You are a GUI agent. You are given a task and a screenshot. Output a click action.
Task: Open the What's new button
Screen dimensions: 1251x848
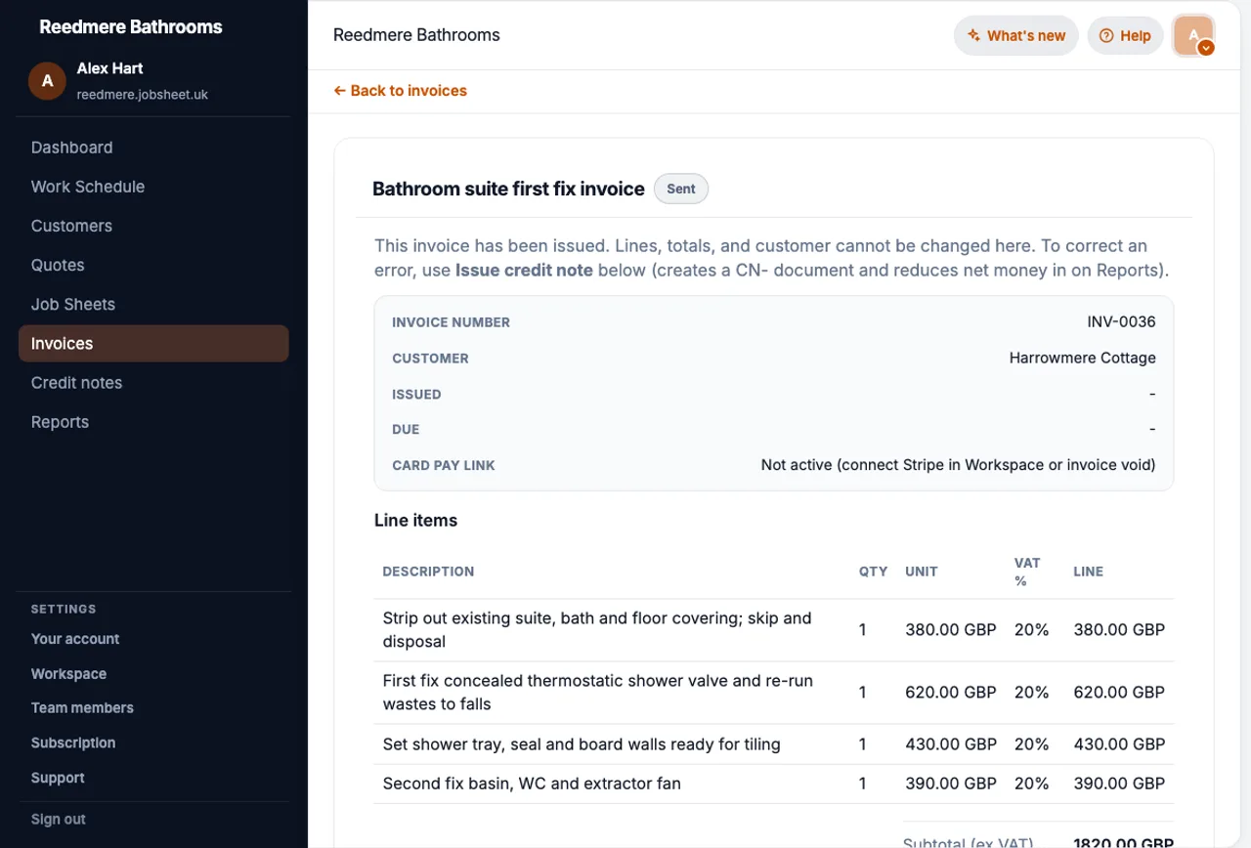(1016, 36)
